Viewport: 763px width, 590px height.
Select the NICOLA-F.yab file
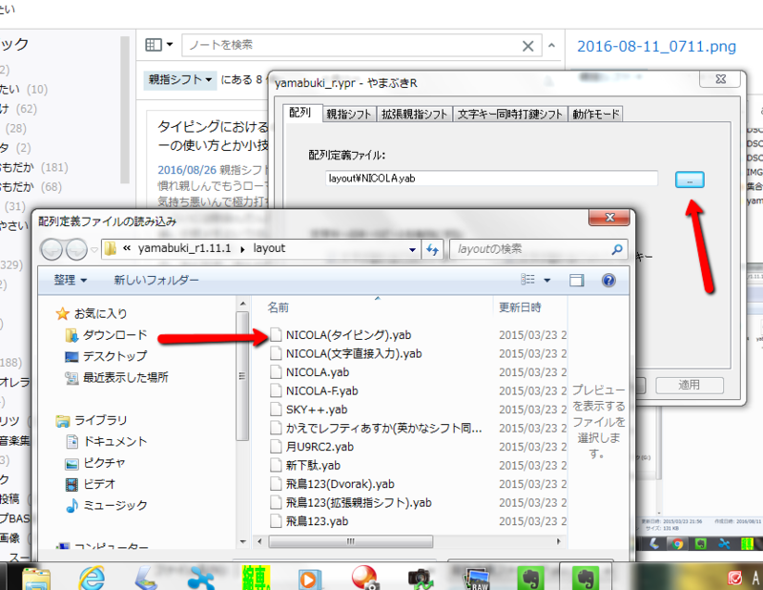[322, 390]
